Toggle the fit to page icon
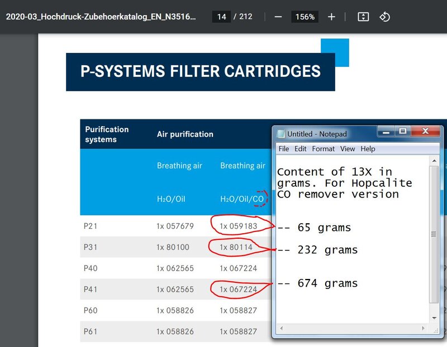 tap(363, 17)
